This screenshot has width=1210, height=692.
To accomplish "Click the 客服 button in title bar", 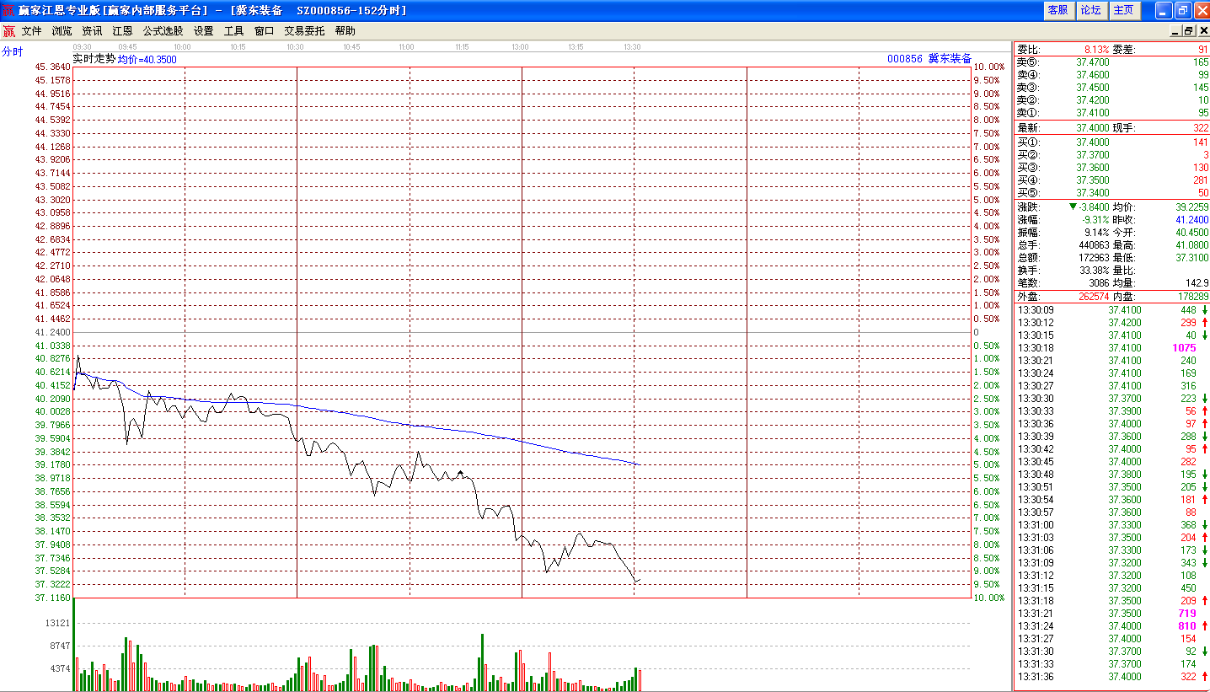I will (x=1057, y=10).
